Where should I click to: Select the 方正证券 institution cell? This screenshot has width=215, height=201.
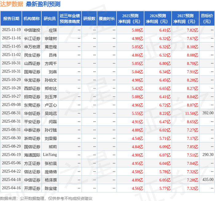(x=32, y=164)
